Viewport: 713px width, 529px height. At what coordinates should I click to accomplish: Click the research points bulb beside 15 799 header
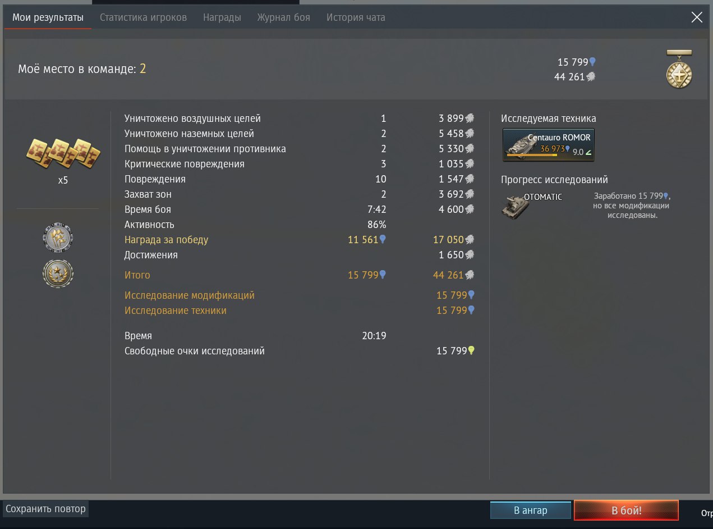pyautogui.click(x=592, y=62)
